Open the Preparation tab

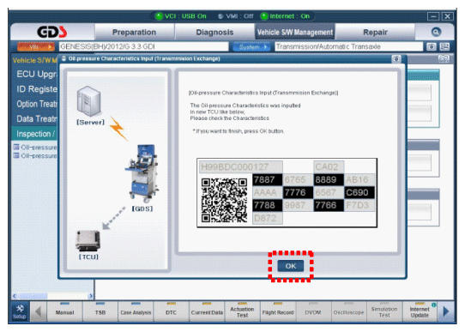click(135, 32)
